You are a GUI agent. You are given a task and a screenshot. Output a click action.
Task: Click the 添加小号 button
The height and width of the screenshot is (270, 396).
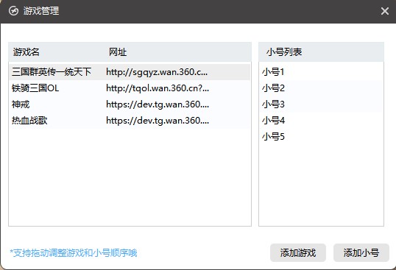361,252
